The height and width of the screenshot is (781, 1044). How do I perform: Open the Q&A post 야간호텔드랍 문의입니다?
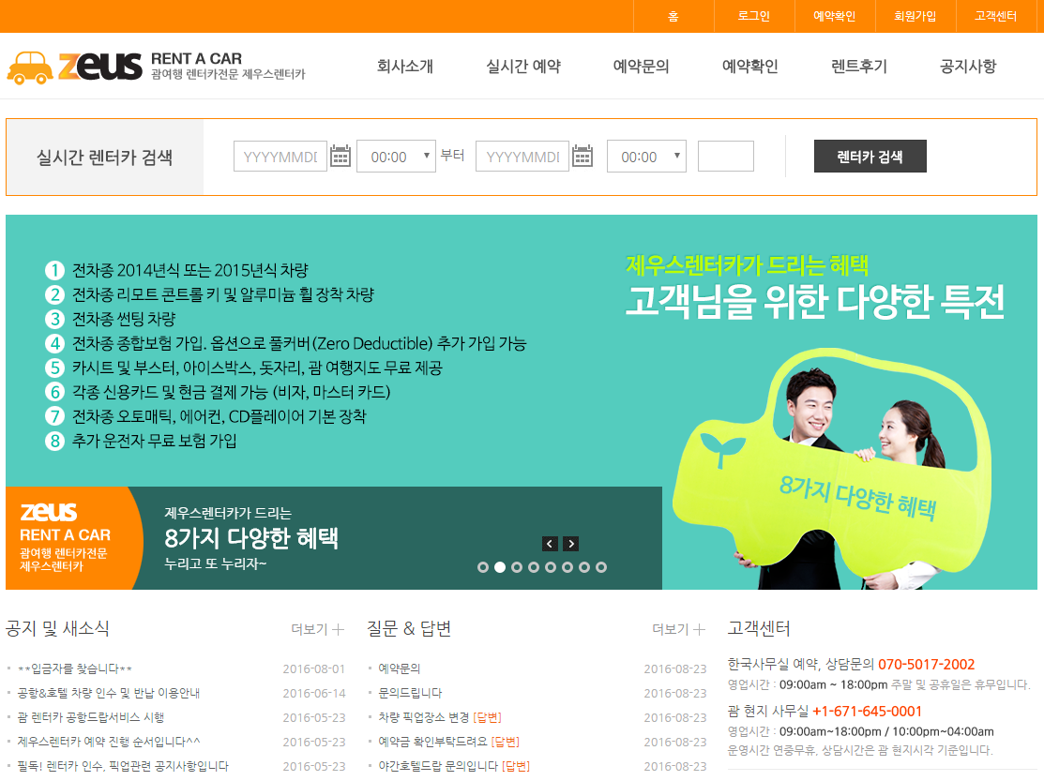438,766
